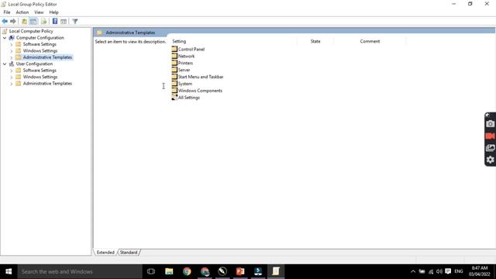The width and height of the screenshot is (496, 279).
Task: Open the Help menu
Action: (53, 12)
